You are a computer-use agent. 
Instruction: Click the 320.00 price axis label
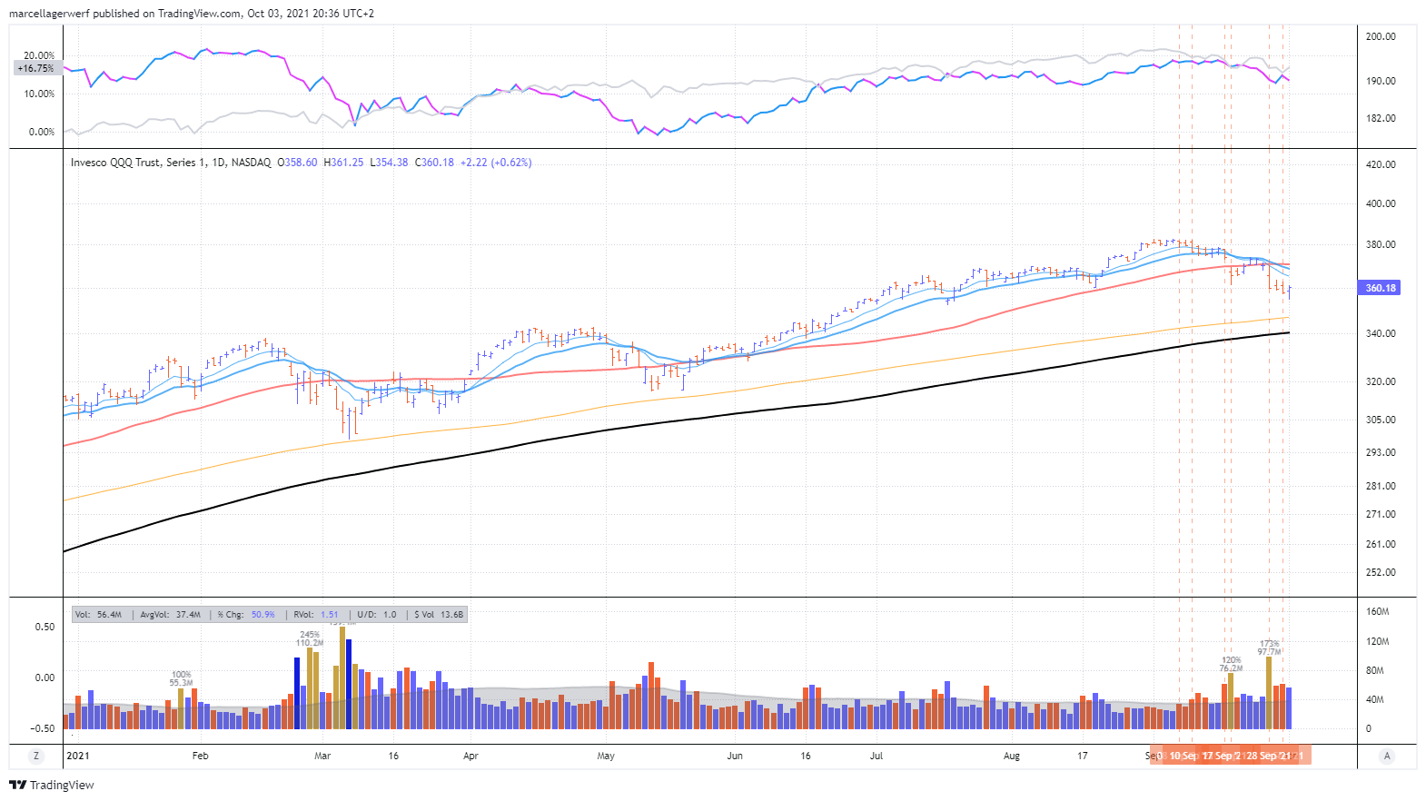click(x=1381, y=381)
